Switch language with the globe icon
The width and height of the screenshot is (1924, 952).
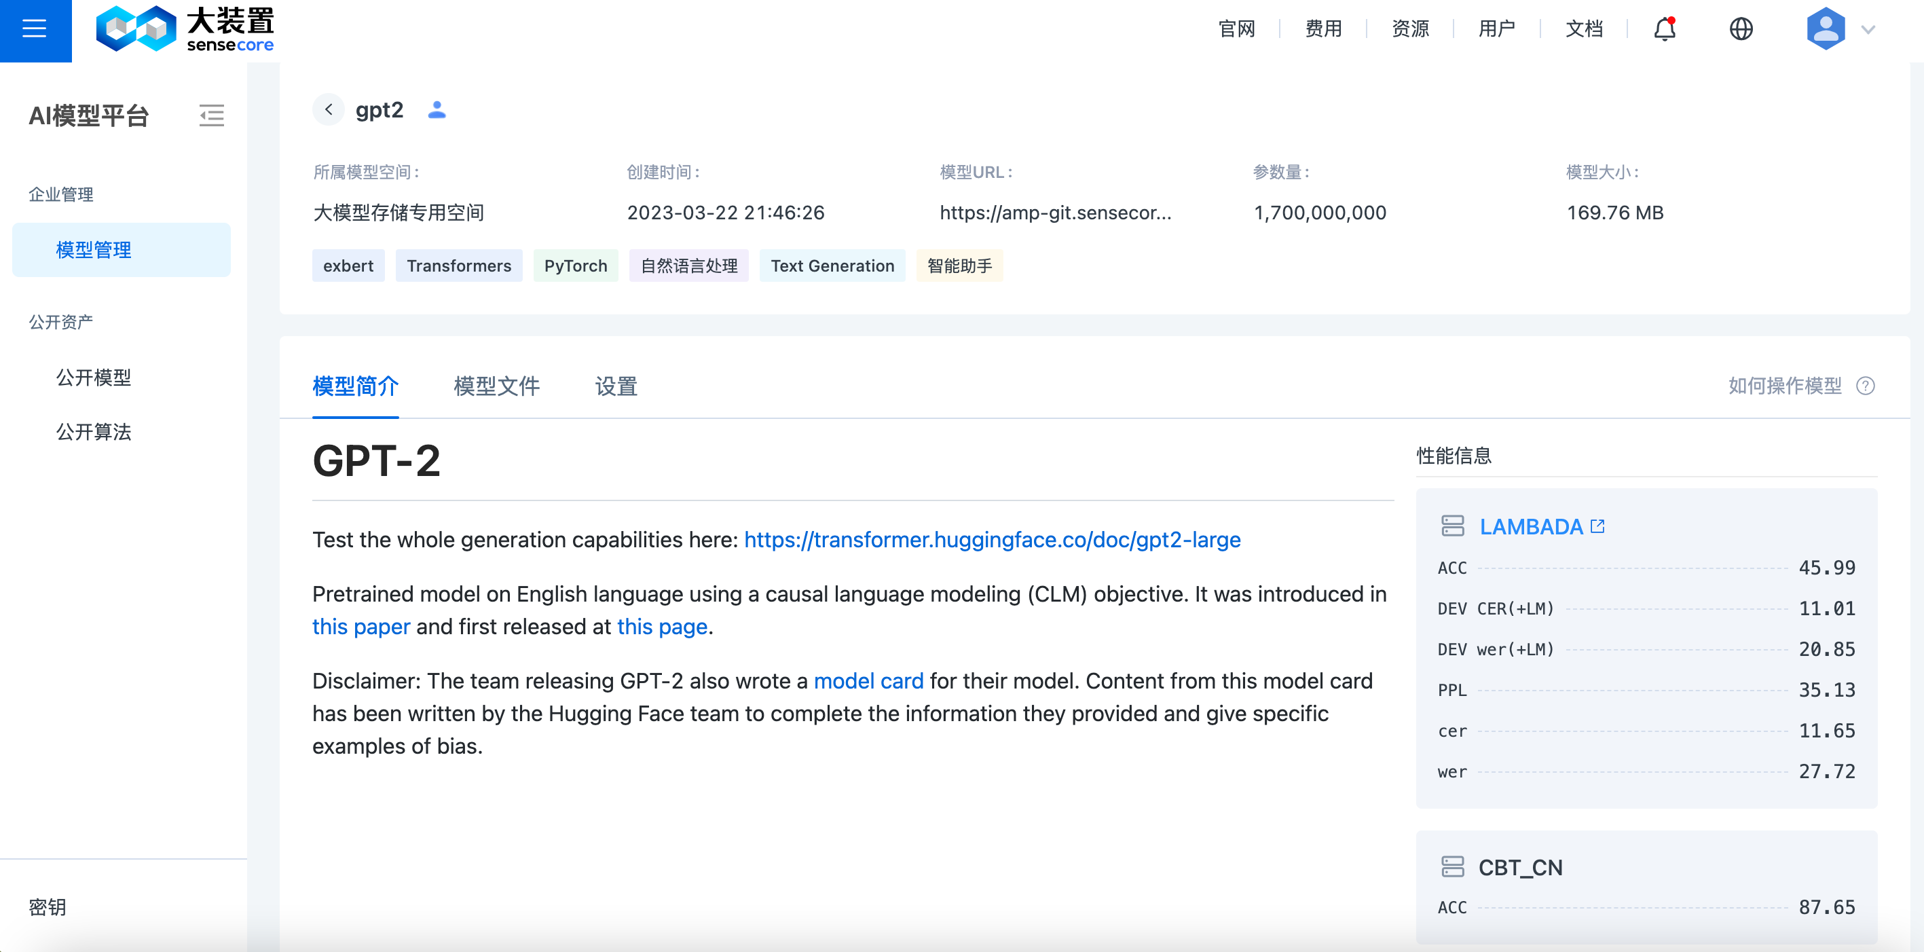[1741, 29]
